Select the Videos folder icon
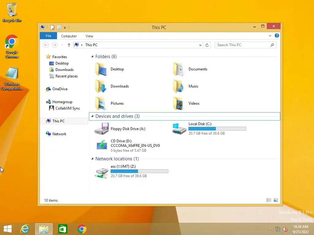 178,103
